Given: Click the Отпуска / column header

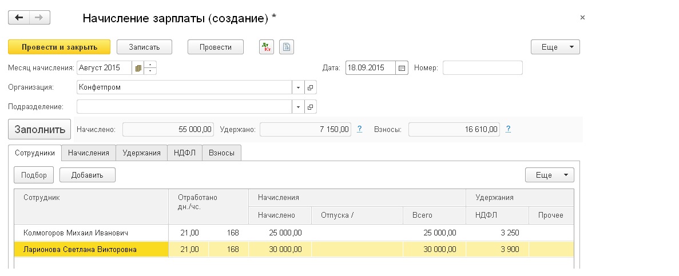Looking at the screenshot, I should (358, 215).
